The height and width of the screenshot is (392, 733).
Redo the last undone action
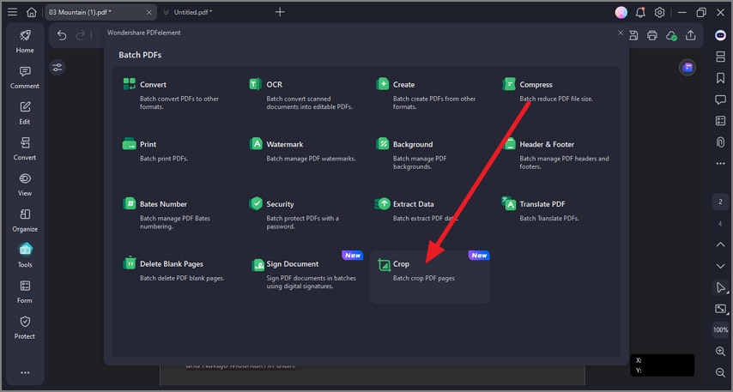81,35
